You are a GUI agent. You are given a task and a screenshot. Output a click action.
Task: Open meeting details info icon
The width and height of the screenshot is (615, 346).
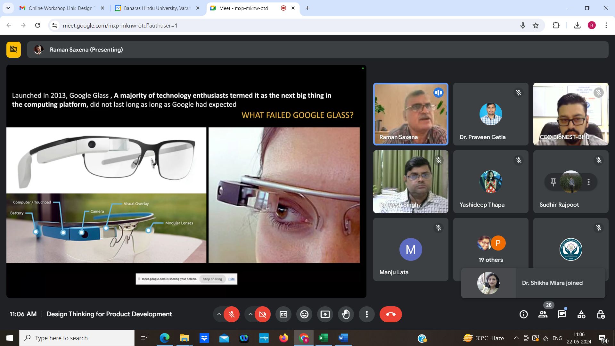pos(523,314)
